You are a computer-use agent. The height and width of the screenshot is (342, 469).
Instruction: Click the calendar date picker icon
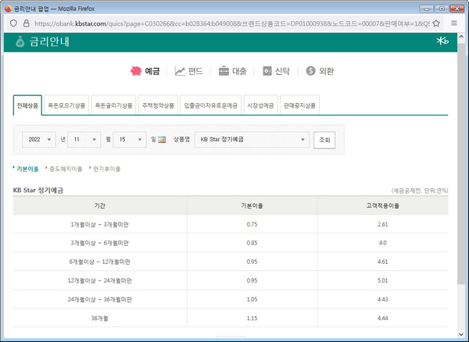(162, 139)
